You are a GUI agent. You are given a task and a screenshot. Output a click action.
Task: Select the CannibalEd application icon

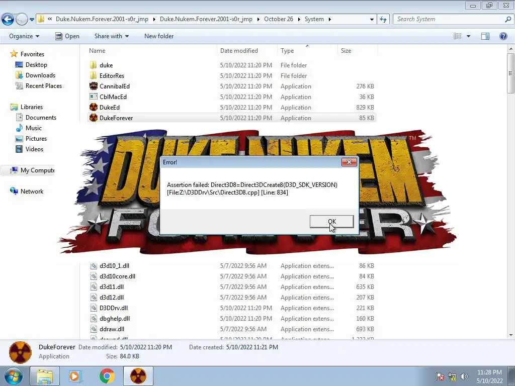pyautogui.click(x=94, y=86)
